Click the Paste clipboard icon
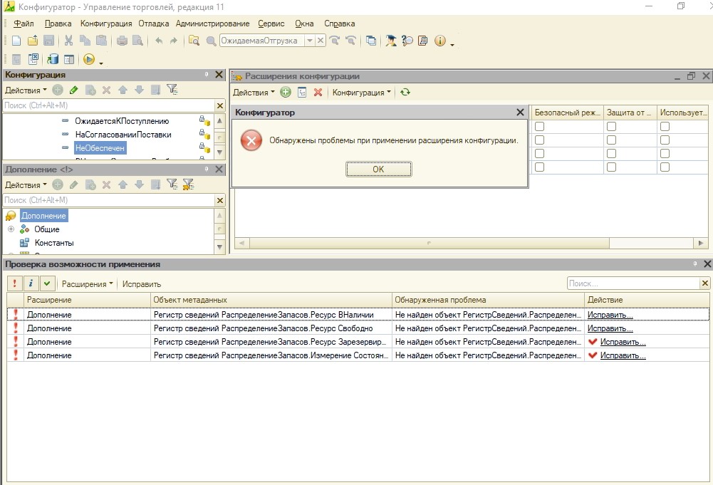The width and height of the screenshot is (713, 485). coord(101,41)
